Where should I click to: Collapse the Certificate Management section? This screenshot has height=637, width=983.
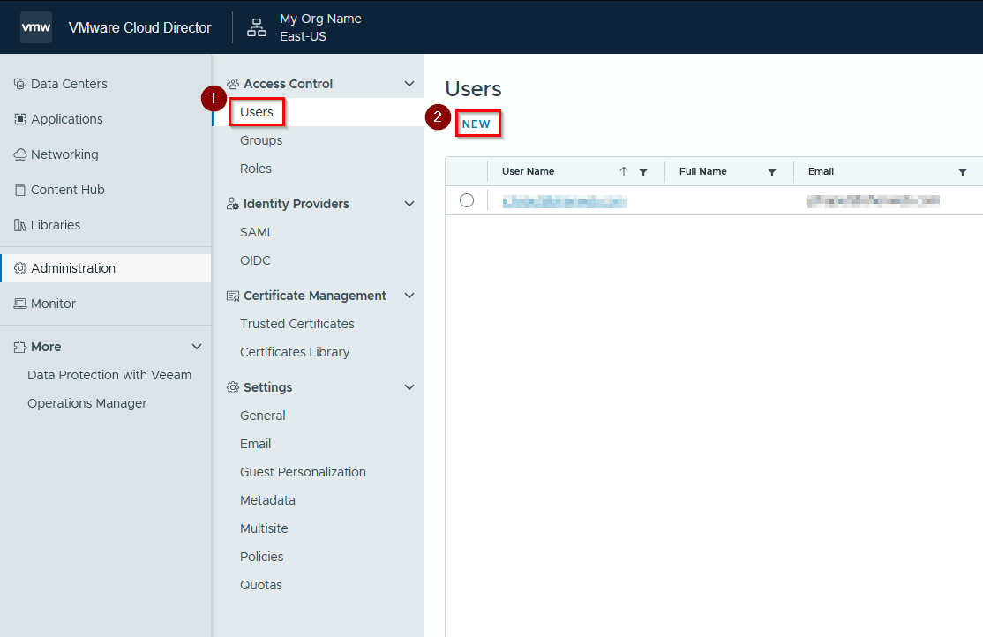(x=409, y=296)
